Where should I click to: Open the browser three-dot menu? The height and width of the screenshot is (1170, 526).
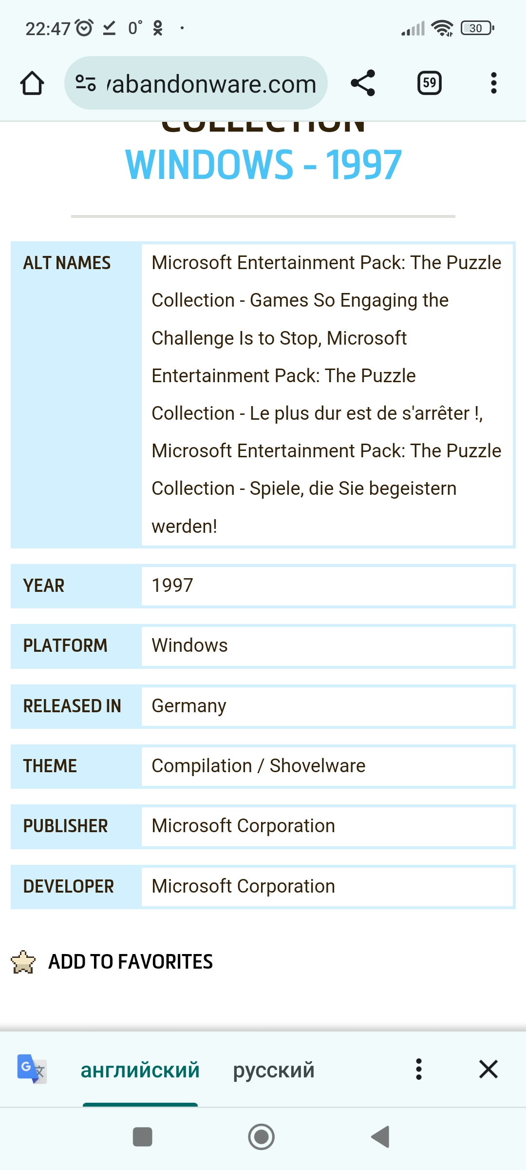coord(493,83)
